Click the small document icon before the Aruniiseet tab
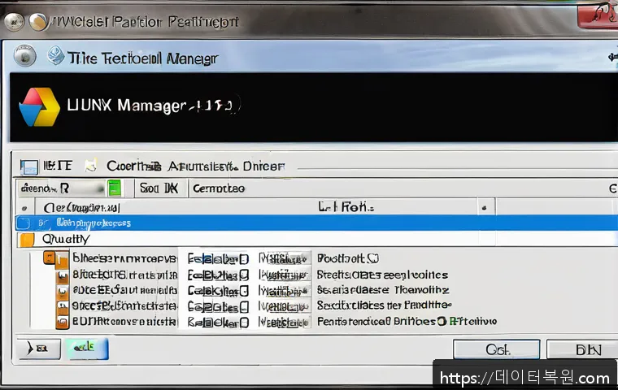618x390 pixels. [91, 166]
